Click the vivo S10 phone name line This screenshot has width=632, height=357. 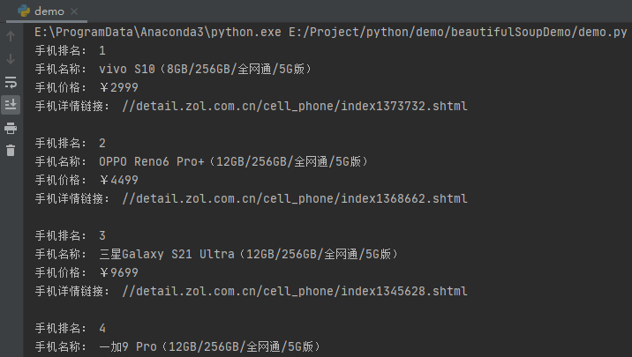[x=205, y=69]
